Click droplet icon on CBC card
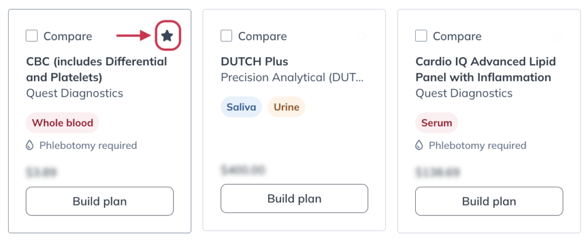Image resolution: width=588 pixels, height=240 pixels. coord(30,145)
